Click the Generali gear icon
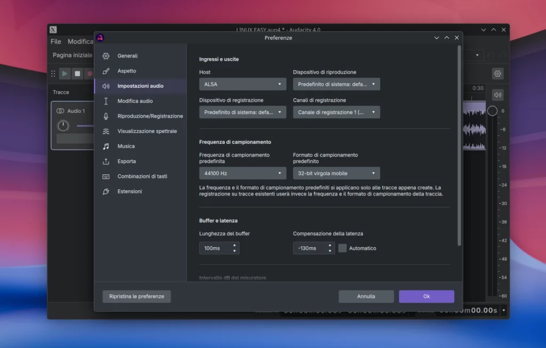Image resolution: width=546 pixels, height=348 pixels. click(106, 55)
